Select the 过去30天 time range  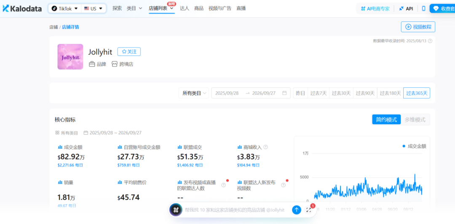[341, 93]
